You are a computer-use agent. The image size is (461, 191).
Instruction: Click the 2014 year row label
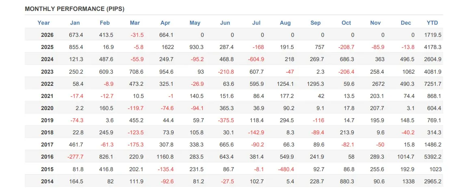[x=47, y=182]
